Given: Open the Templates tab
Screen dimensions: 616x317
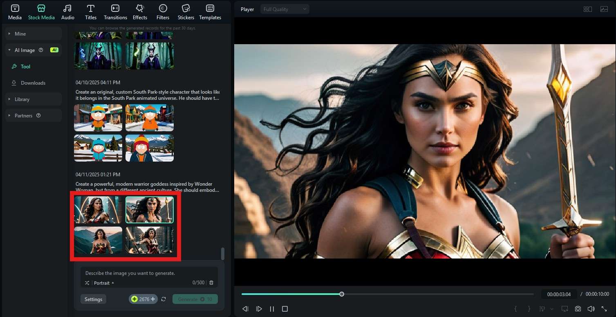Looking at the screenshot, I should [210, 12].
